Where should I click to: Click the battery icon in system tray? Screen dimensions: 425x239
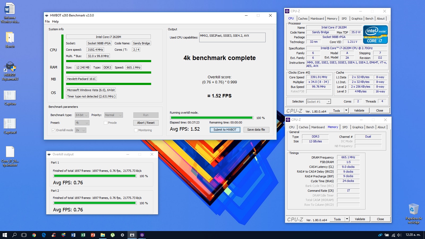[x=387, y=235]
